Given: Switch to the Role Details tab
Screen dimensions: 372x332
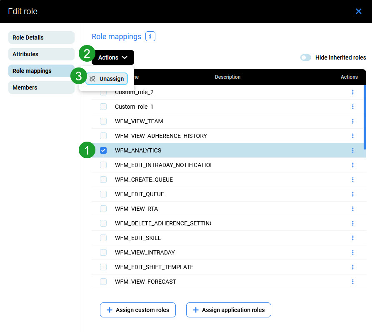Looking at the screenshot, I should click(41, 37).
